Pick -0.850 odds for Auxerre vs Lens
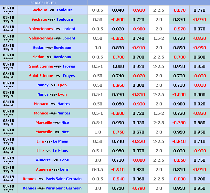The height and width of the screenshot is (193, 210). [x=179, y=160]
